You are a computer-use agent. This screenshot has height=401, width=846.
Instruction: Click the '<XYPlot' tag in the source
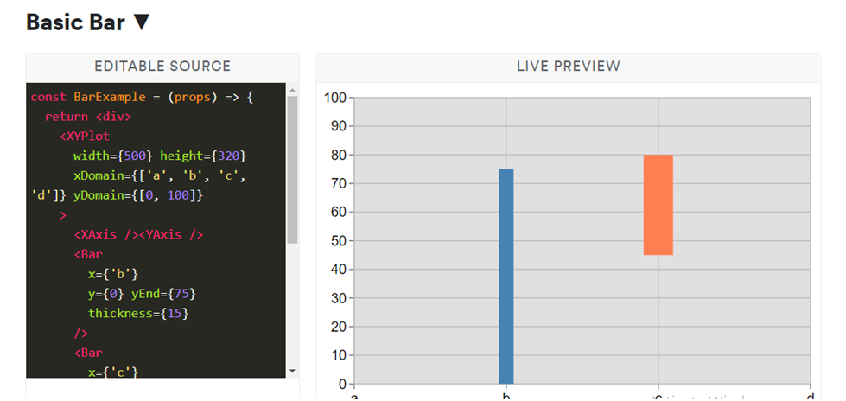pos(85,137)
